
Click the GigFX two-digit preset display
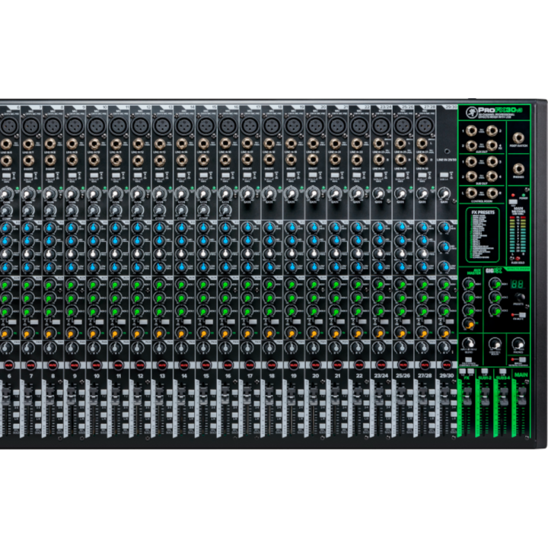click(x=517, y=284)
